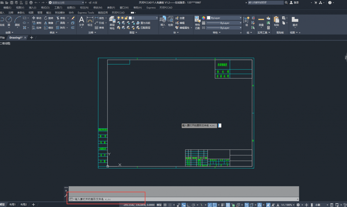The height and width of the screenshot is (207, 347).
Task: Activate the Scale (缩放) tool
Action: (49, 28)
